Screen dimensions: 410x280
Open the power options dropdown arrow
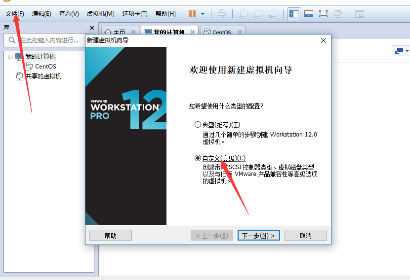pyautogui.click(x=203, y=14)
